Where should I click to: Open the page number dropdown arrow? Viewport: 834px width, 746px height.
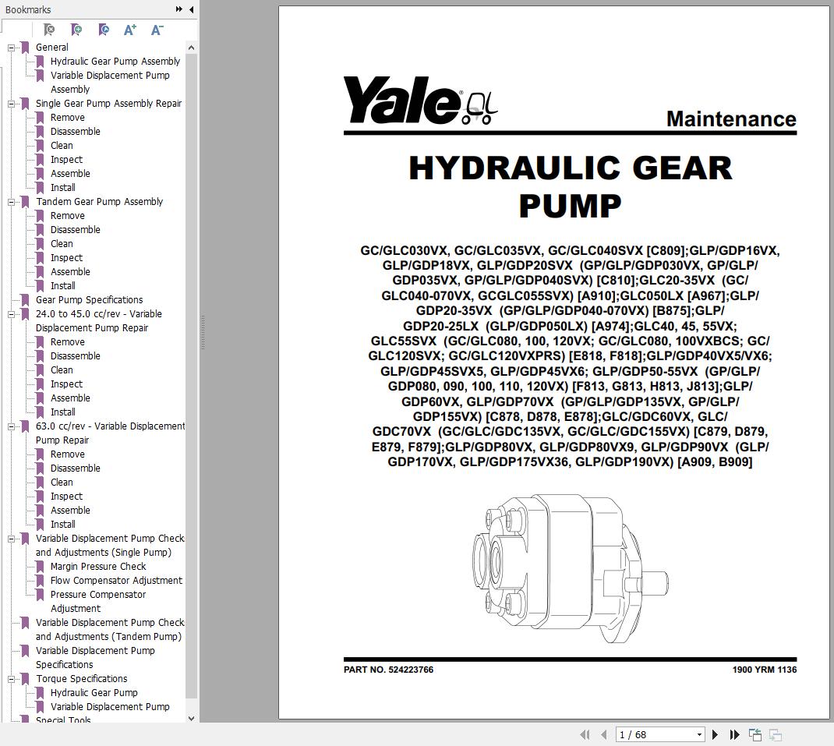click(x=699, y=735)
